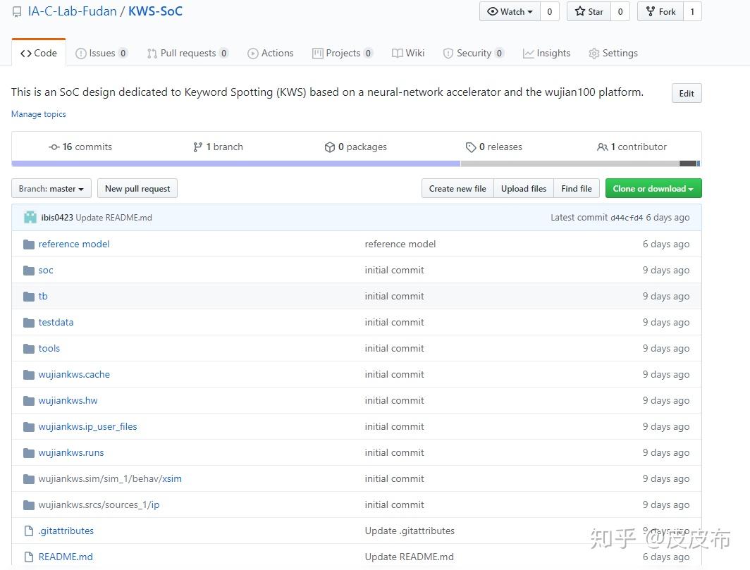This screenshot has height=570, width=750.
Task: Open the wujiankws.hw folder
Action: click(68, 401)
